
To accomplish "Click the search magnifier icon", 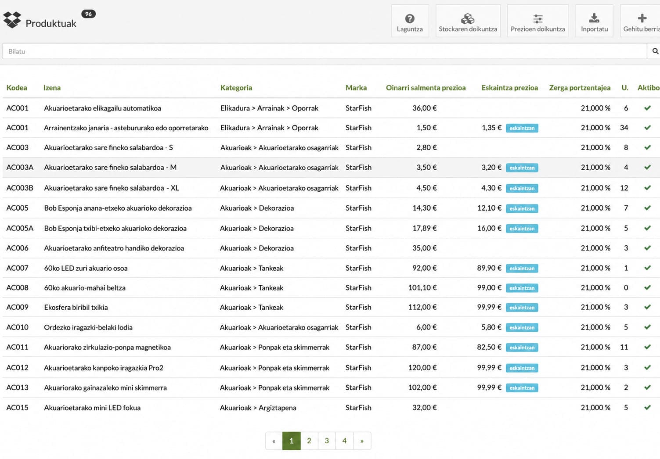I will [x=655, y=51].
